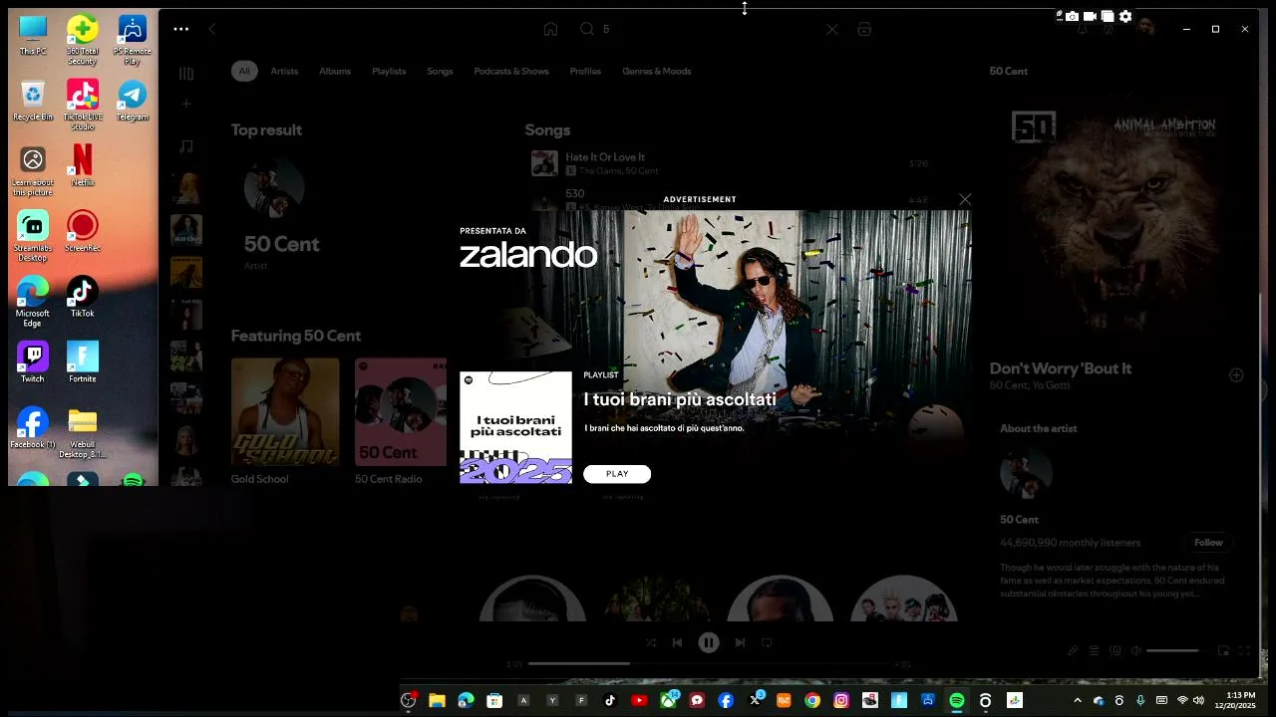Open Spotify's three-dot main menu
This screenshot has height=717, width=1276.
pos(180,29)
